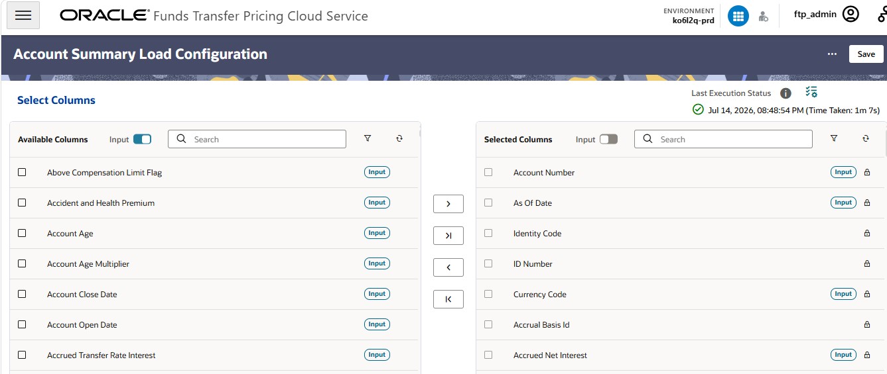Viewport: 887px width, 374px height.
Task: Show Last Execution Status info icon
Action: (785, 93)
